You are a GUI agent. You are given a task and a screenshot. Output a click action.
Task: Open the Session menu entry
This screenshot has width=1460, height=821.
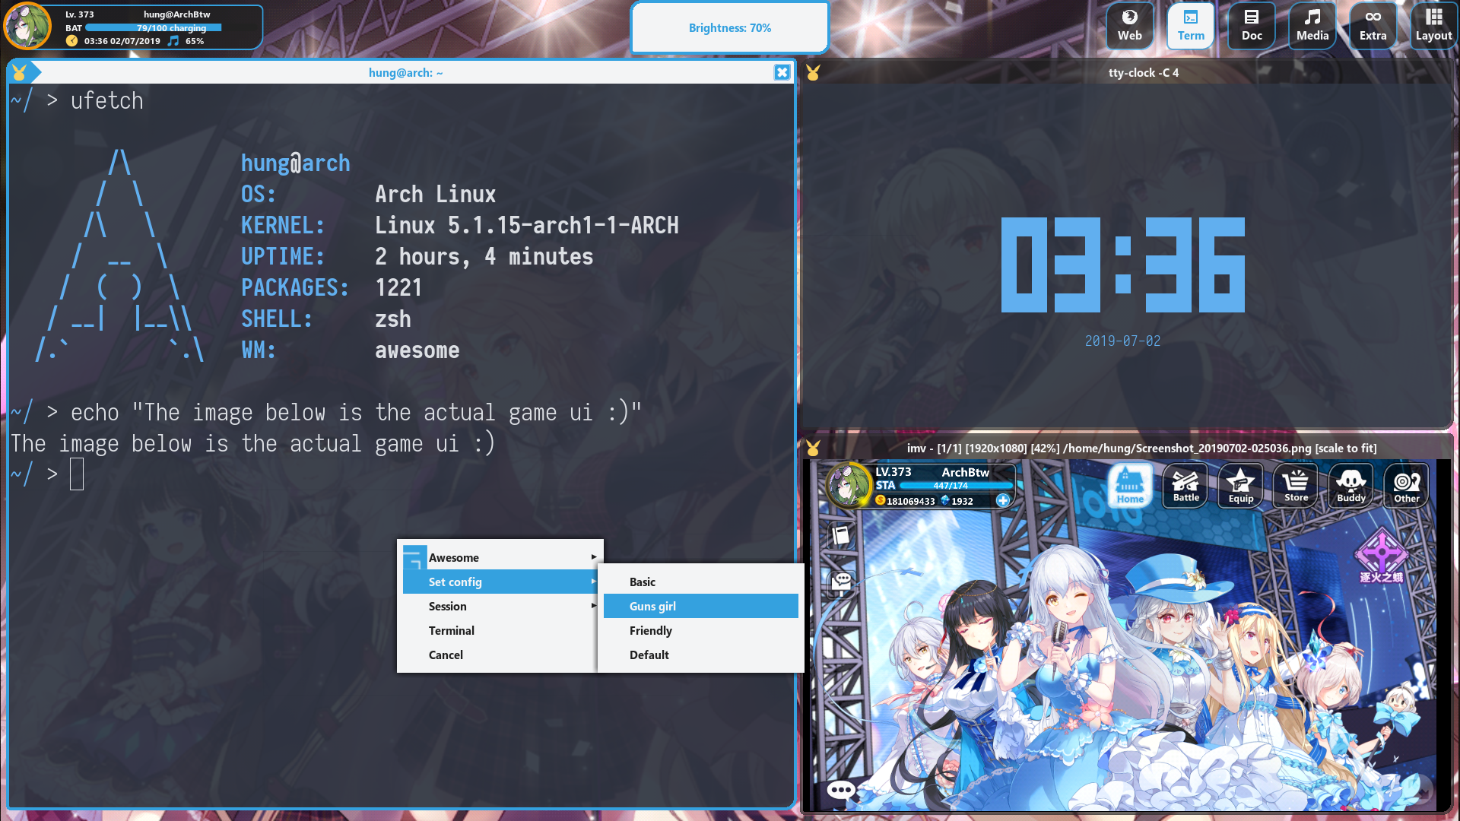(x=500, y=606)
